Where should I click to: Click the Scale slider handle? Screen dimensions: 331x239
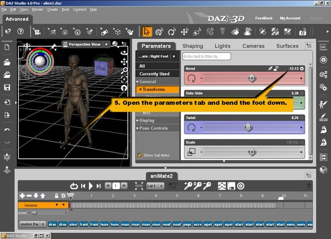(252, 152)
